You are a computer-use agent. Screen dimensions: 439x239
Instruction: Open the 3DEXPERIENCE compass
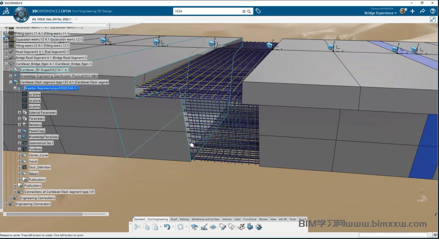tap(21, 15)
